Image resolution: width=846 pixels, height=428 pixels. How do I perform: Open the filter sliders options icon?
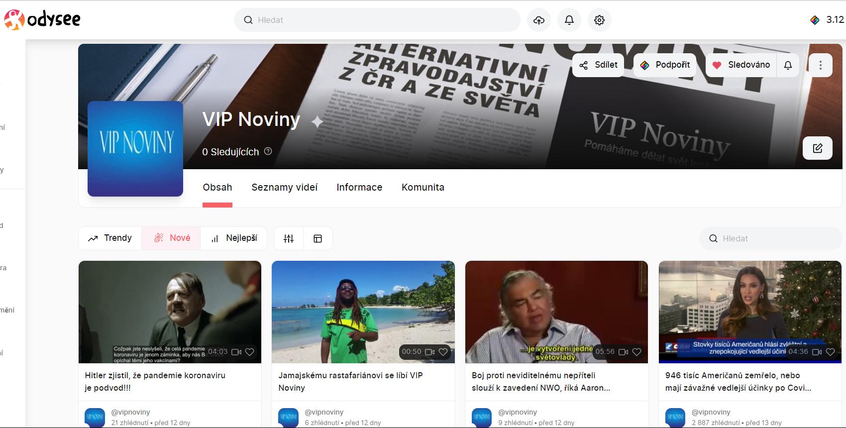coord(289,238)
